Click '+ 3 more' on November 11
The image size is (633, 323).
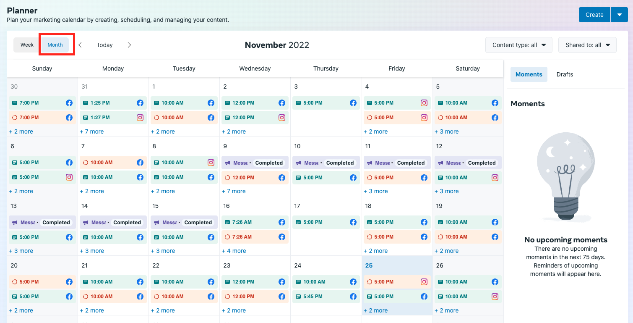[375, 191]
